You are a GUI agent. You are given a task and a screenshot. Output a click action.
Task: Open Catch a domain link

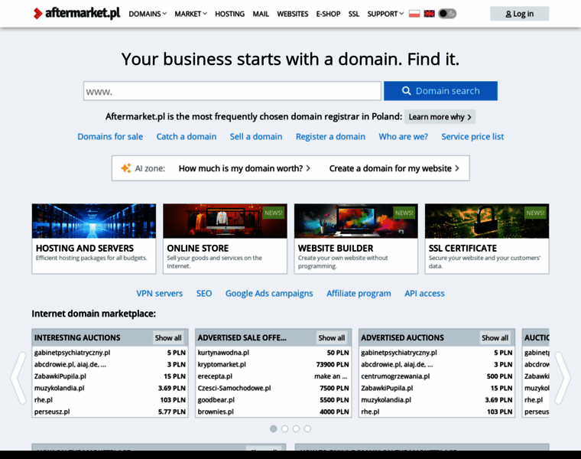[x=187, y=136]
